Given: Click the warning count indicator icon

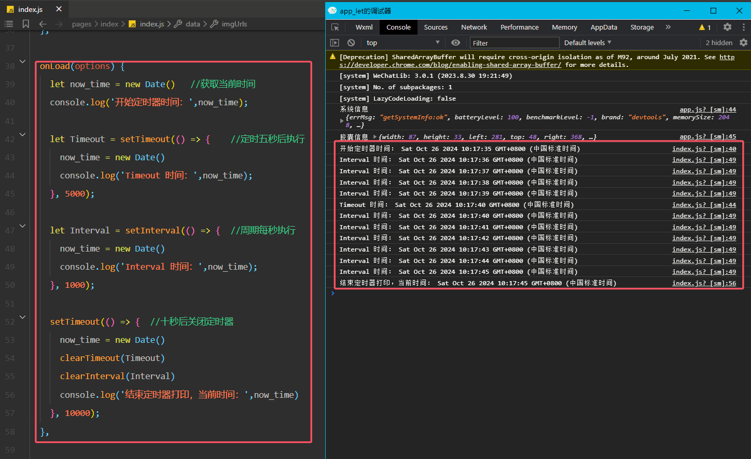Looking at the screenshot, I should [705, 27].
